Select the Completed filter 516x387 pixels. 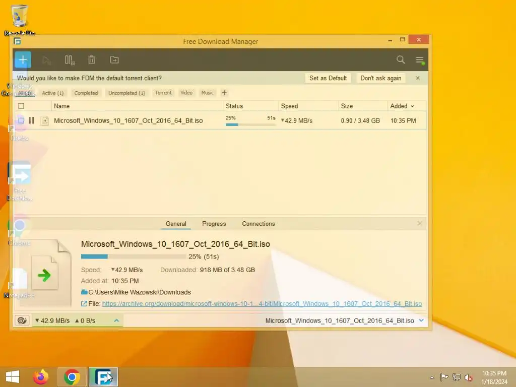(86, 93)
